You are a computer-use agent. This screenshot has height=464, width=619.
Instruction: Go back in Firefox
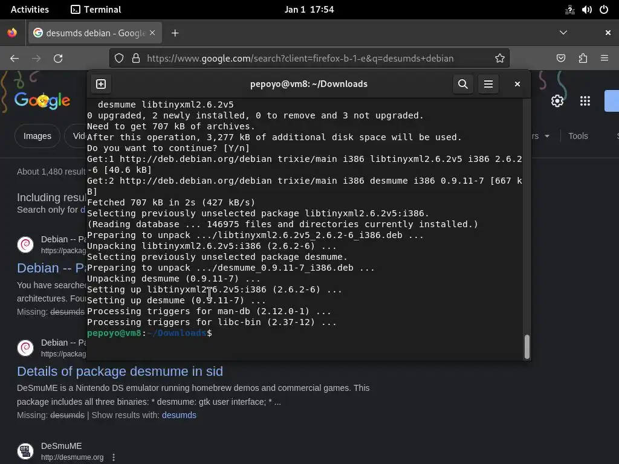point(15,59)
